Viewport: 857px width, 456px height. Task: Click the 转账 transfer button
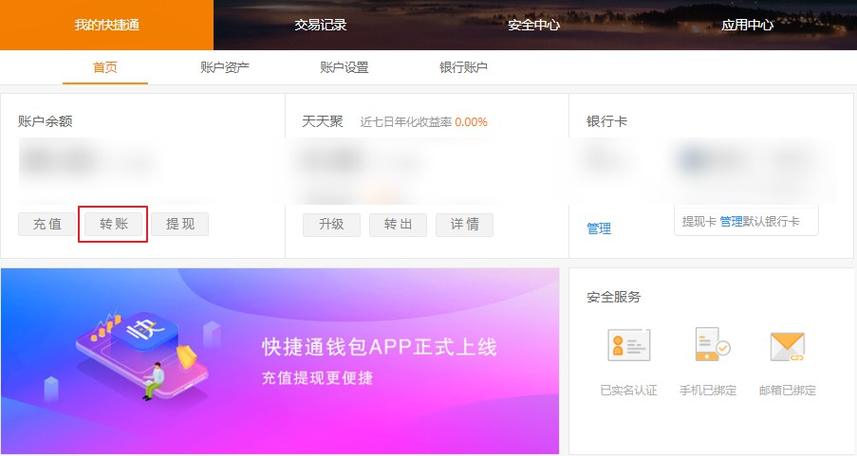click(113, 224)
